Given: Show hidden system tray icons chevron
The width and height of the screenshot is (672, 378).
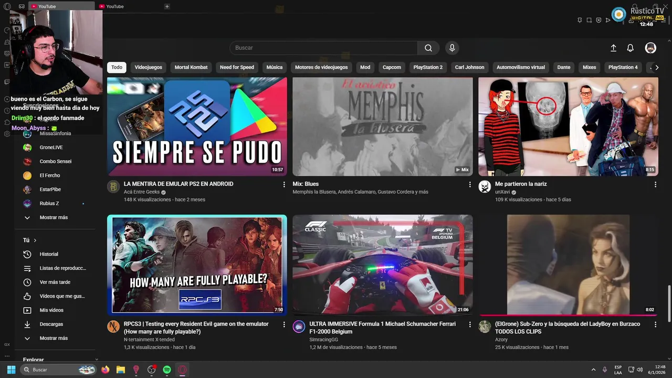Looking at the screenshot, I should pos(593,370).
